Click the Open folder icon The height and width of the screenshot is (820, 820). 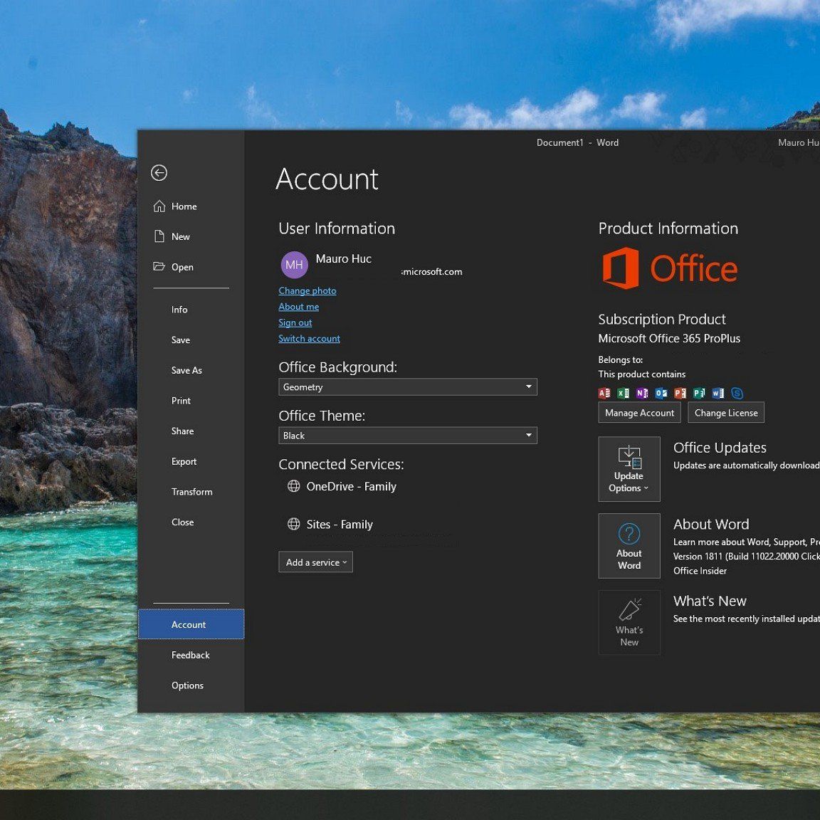(x=159, y=267)
